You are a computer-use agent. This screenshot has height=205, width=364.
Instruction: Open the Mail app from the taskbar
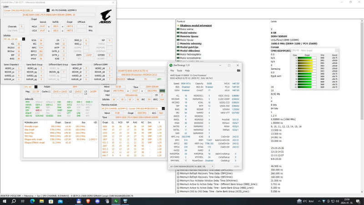[60, 201]
